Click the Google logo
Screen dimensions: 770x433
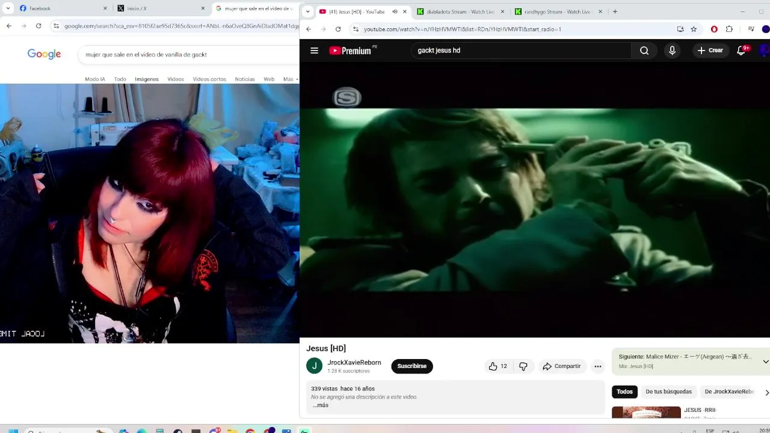pyautogui.click(x=45, y=54)
